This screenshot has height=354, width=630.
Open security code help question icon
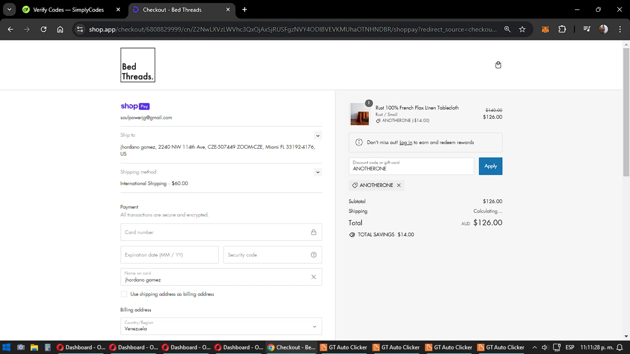point(313,255)
